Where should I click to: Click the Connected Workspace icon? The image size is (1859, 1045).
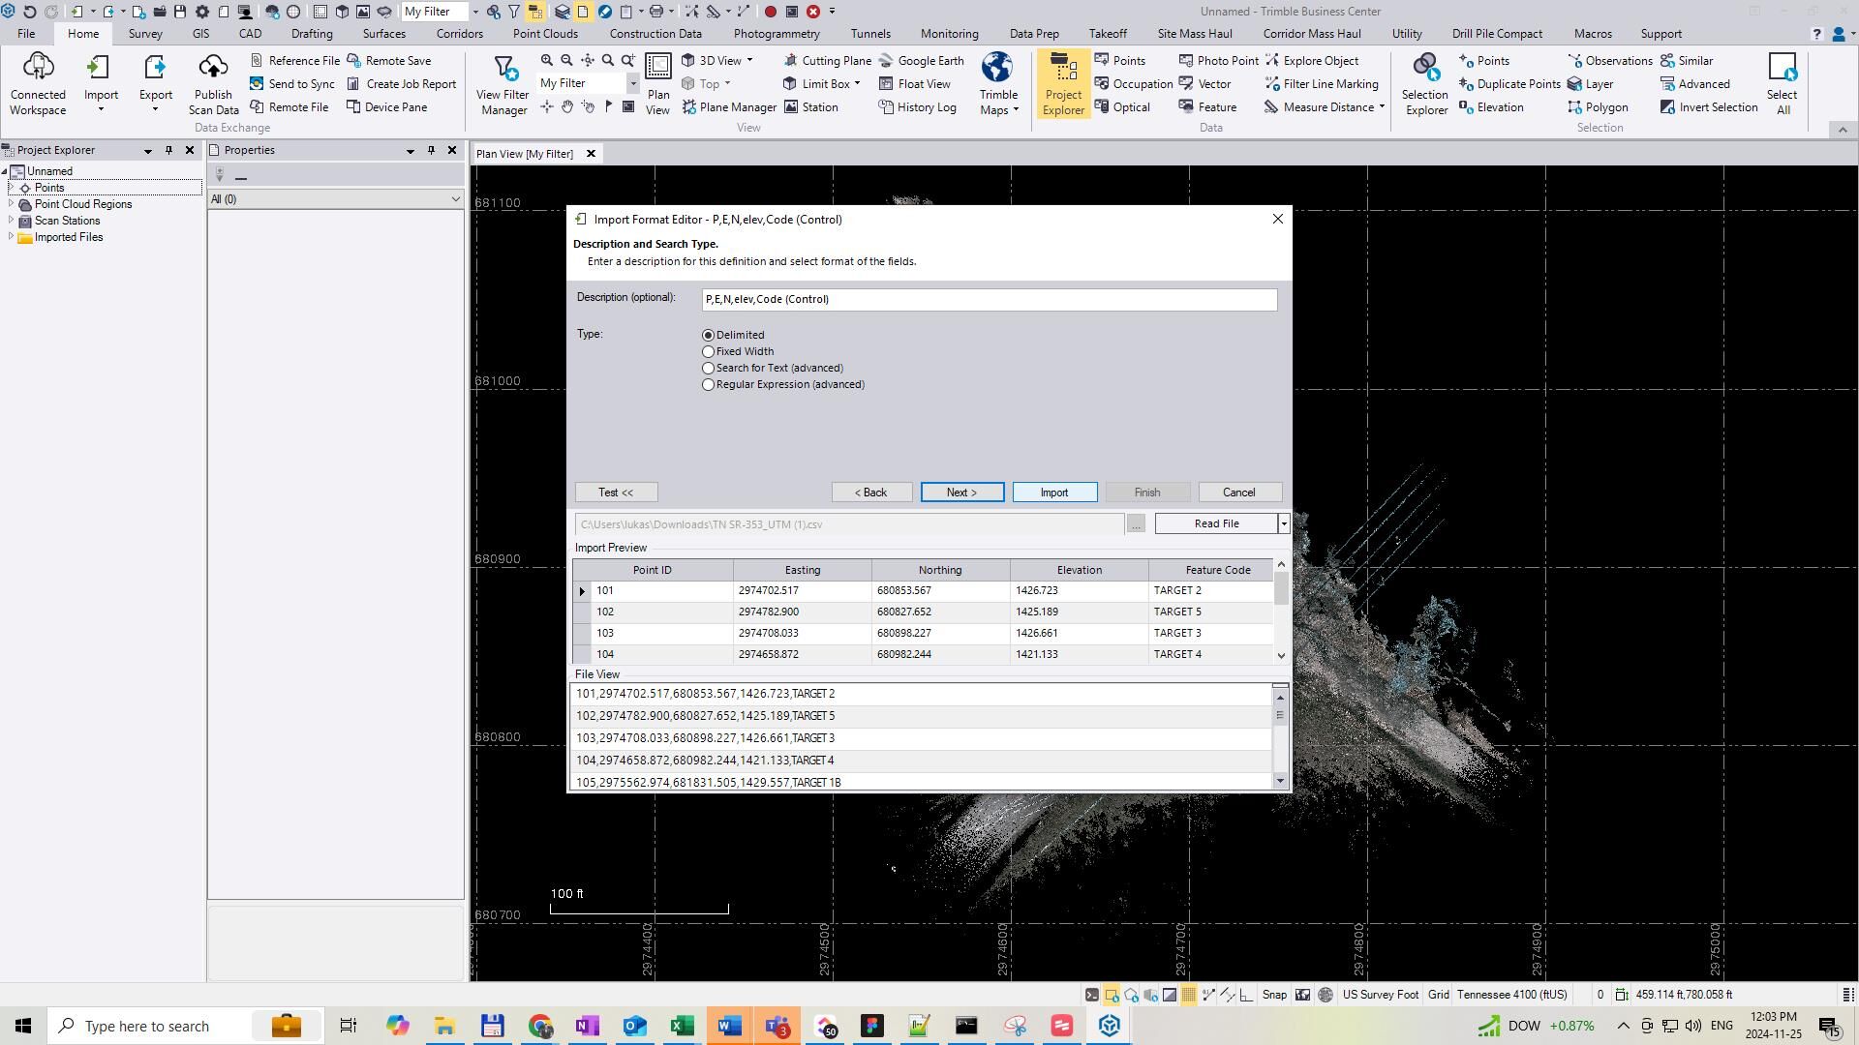38,83
